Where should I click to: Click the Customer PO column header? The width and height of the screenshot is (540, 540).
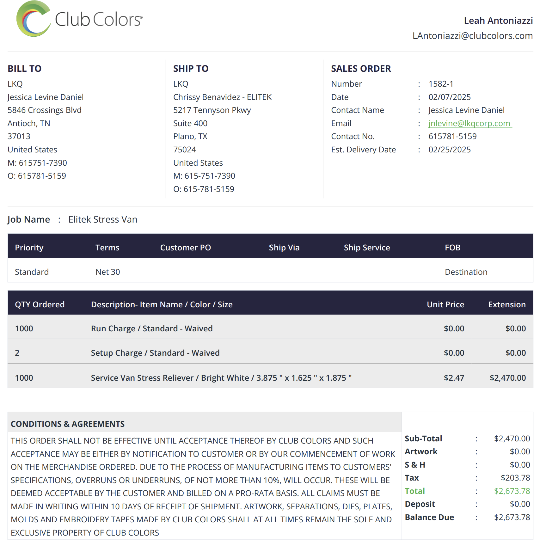[186, 248]
